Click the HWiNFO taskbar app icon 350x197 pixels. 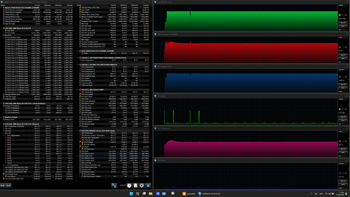coord(200,194)
